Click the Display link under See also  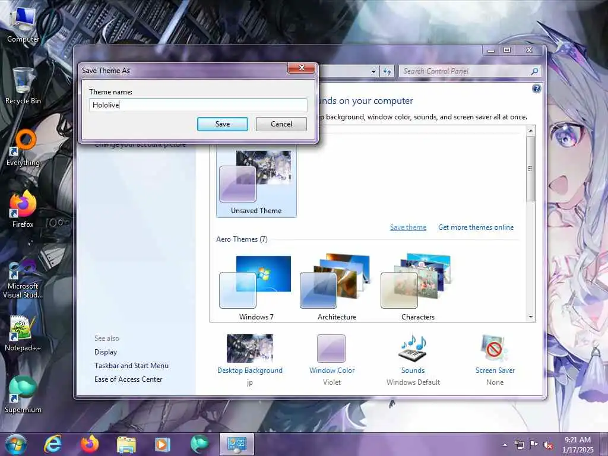point(106,352)
